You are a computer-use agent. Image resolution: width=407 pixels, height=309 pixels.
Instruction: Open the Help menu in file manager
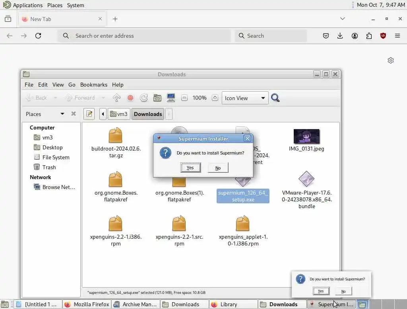(x=118, y=85)
